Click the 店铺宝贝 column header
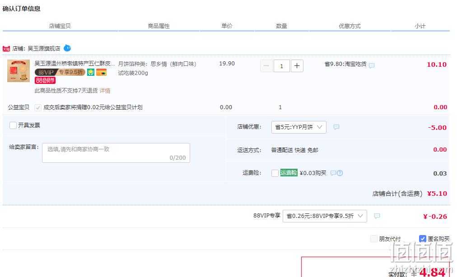Viewport: 457px width, 277px height. pyautogui.click(x=60, y=26)
